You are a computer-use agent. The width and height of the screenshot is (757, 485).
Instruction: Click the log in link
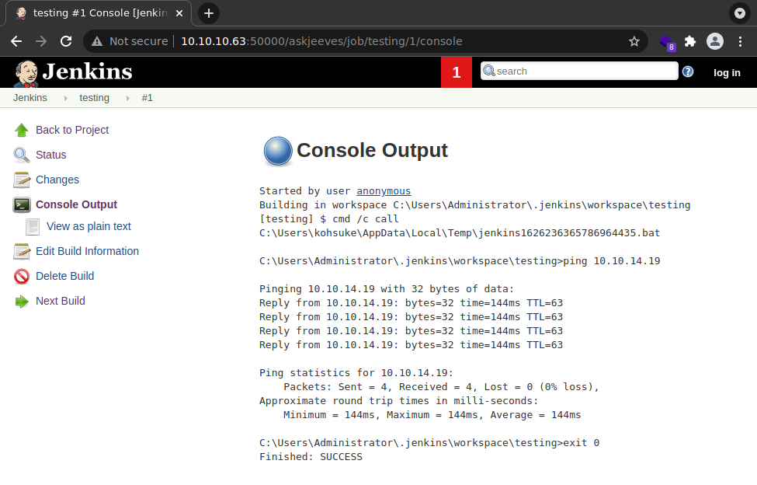727,72
